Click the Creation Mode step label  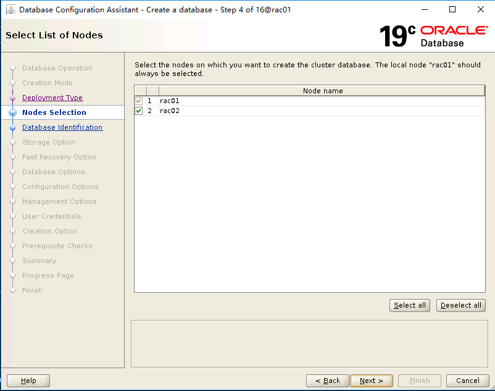coord(48,83)
